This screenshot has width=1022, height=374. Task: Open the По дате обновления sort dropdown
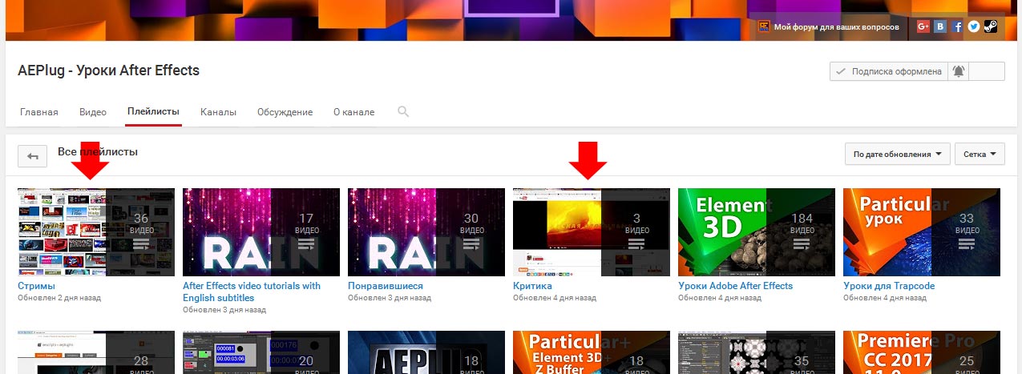point(898,154)
